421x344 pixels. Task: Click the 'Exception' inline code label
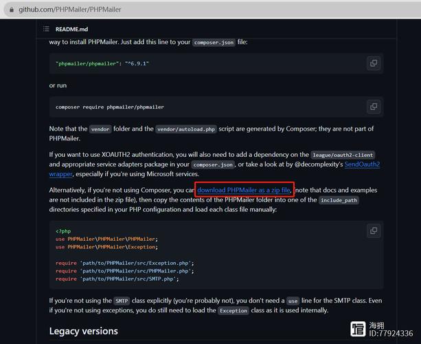point(234,311)
